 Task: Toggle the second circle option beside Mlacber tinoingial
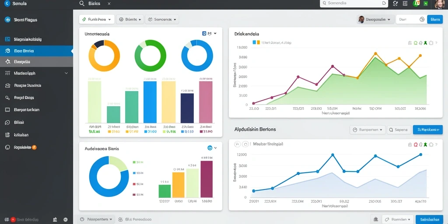click(245, 144)
